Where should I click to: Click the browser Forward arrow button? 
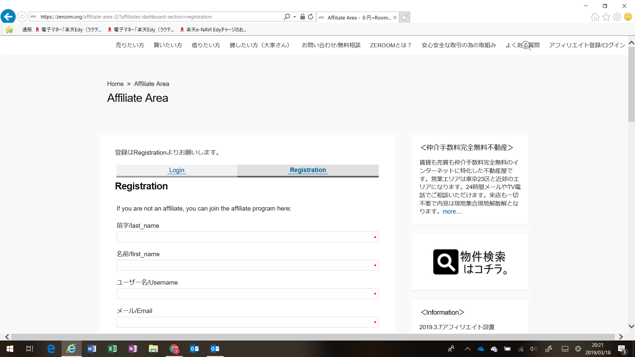22,17
